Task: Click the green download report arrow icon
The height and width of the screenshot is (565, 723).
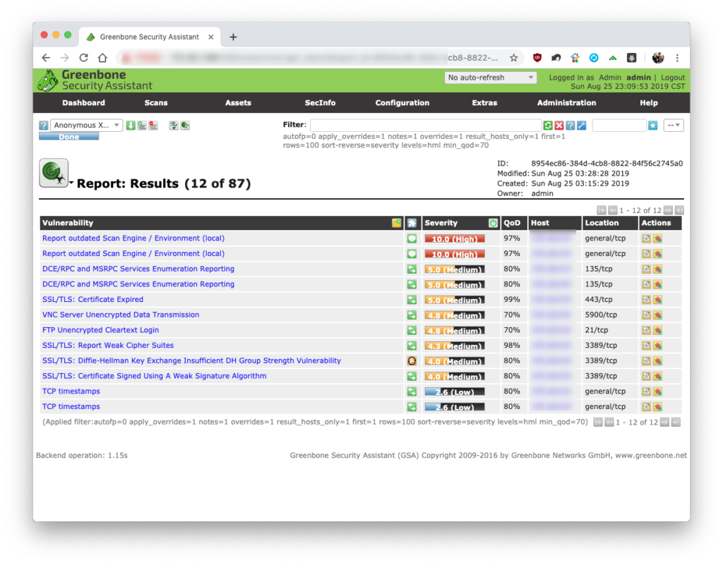Action: tap(131, 126)
